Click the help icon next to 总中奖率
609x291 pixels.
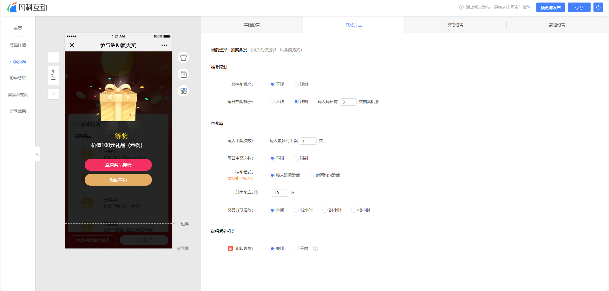pos(256,192)
